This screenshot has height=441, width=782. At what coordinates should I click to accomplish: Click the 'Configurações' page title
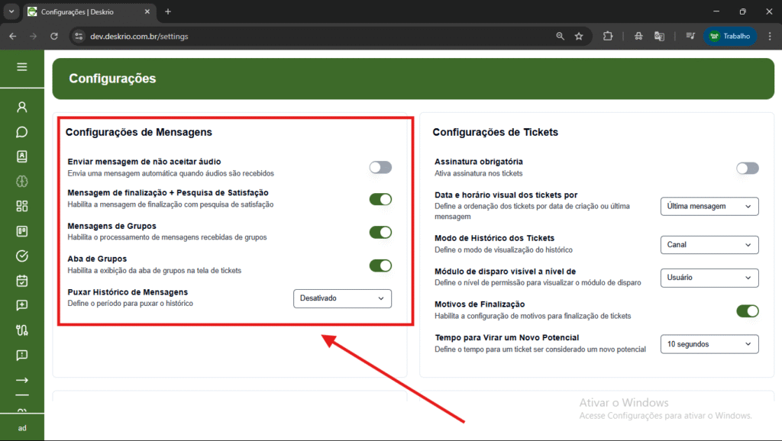[x=112, y=79]
